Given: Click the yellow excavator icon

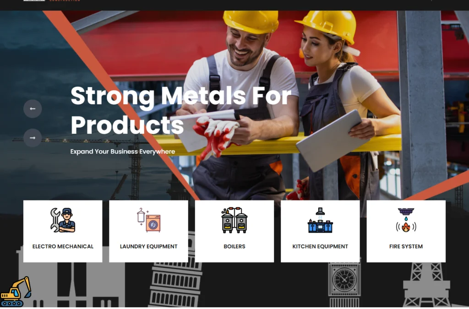Looking at the screenshot, I should 16,292.
